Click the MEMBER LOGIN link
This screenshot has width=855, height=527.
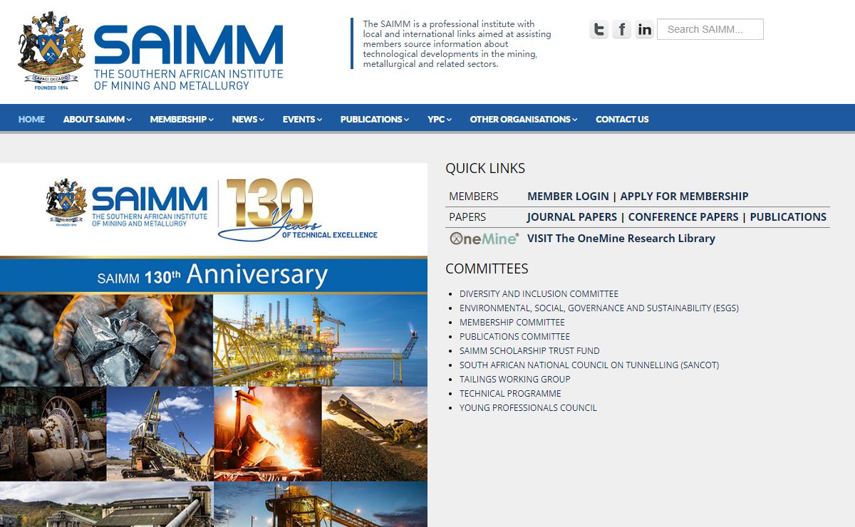(568, 196)
